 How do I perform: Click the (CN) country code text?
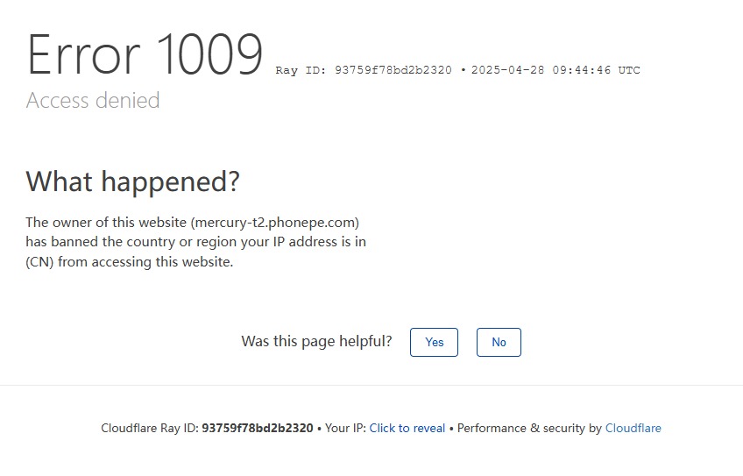[x=39, y=261]
